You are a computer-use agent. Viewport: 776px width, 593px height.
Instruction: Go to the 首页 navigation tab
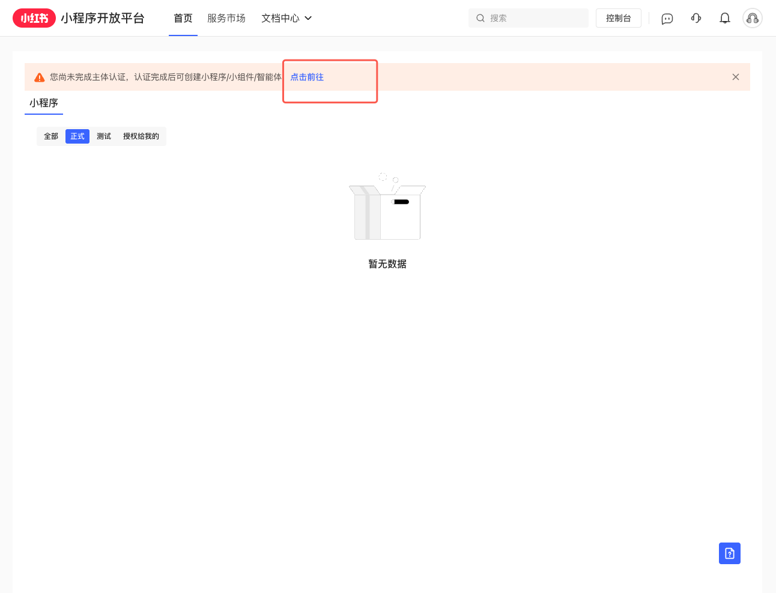coord(183,18)
